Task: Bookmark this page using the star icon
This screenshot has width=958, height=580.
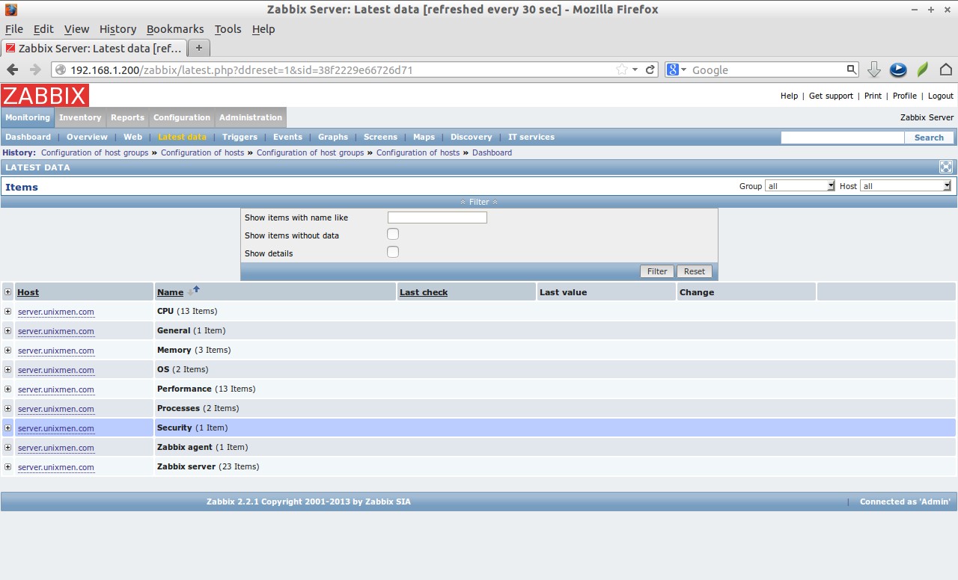Action: (621, 70)
